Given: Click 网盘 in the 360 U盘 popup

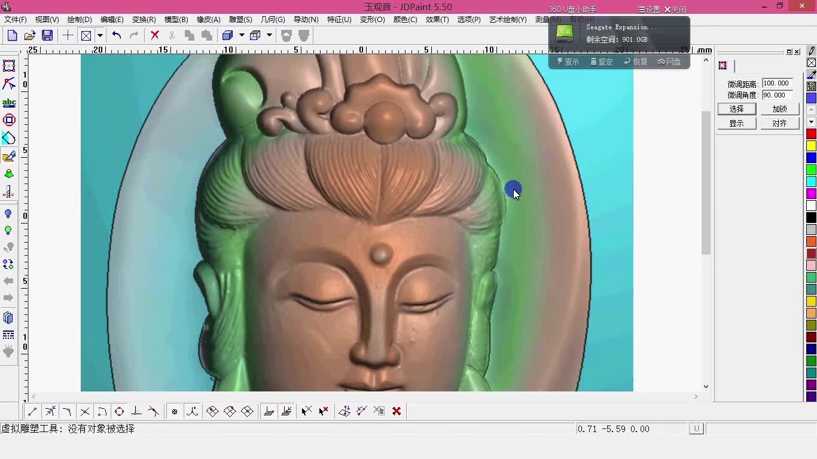Looking at the screenshot, I should [669, 62].
